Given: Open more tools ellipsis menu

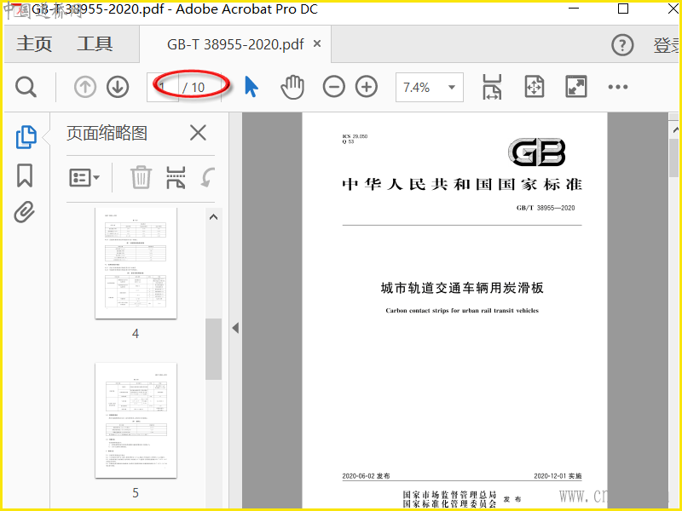Looking at the screenshot, I should pyautogui.click(x=617, y=87).
